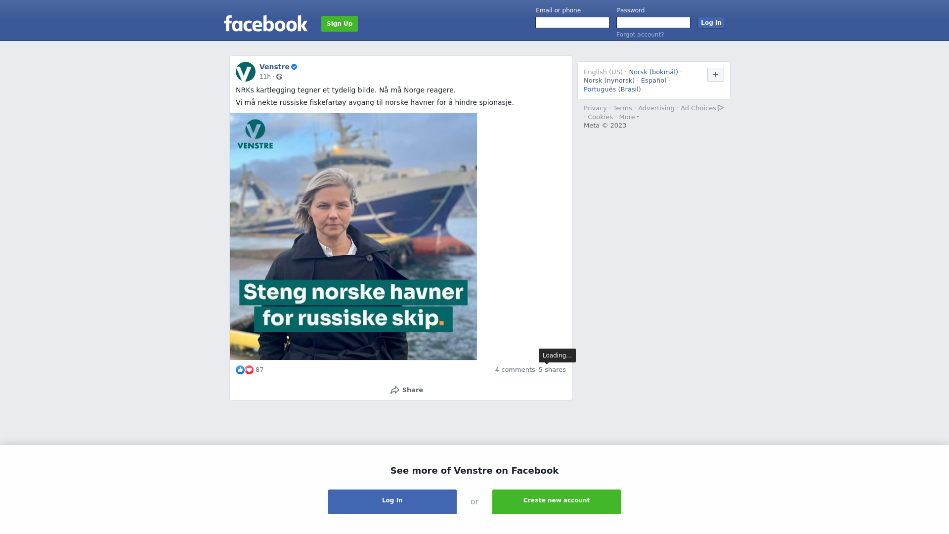Click the Share arrow icon

pos(394,390)
